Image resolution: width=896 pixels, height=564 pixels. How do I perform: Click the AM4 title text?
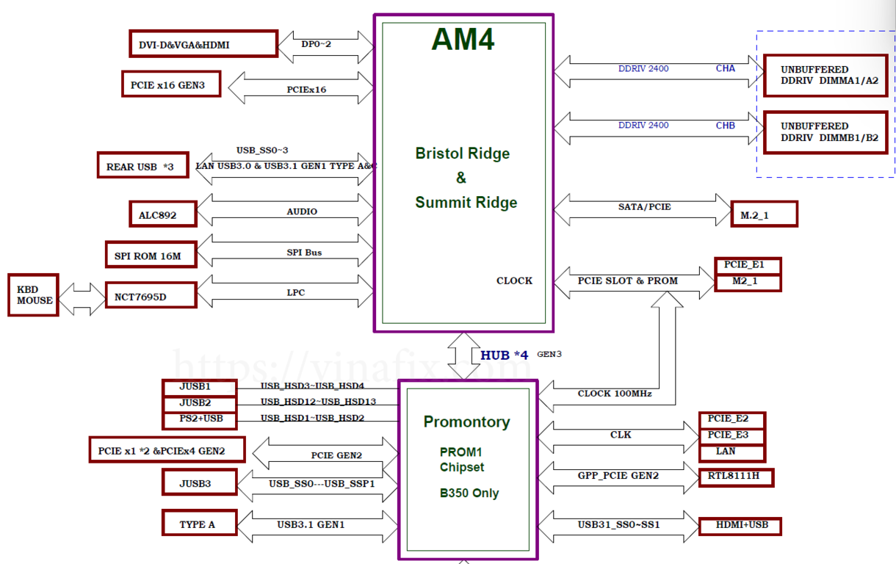[x=463, y=39]
